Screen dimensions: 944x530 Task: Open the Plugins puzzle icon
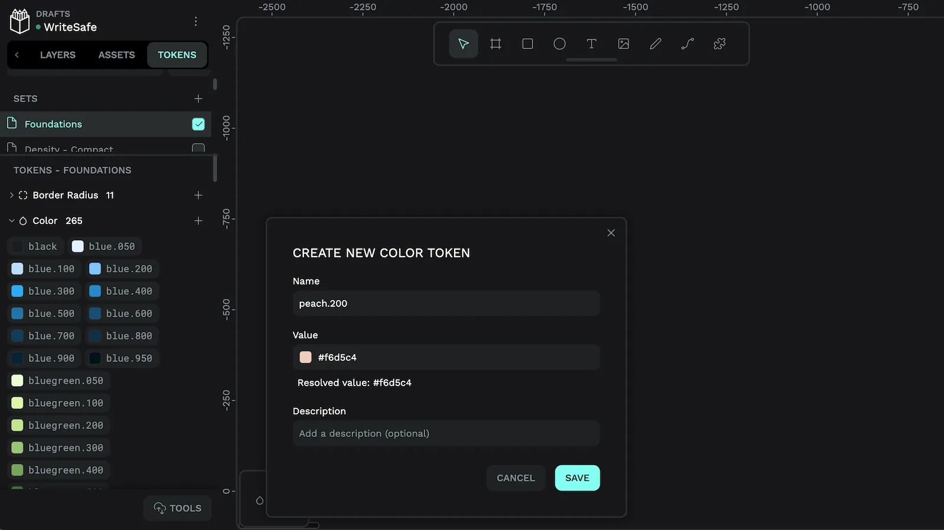pos(719,44)
